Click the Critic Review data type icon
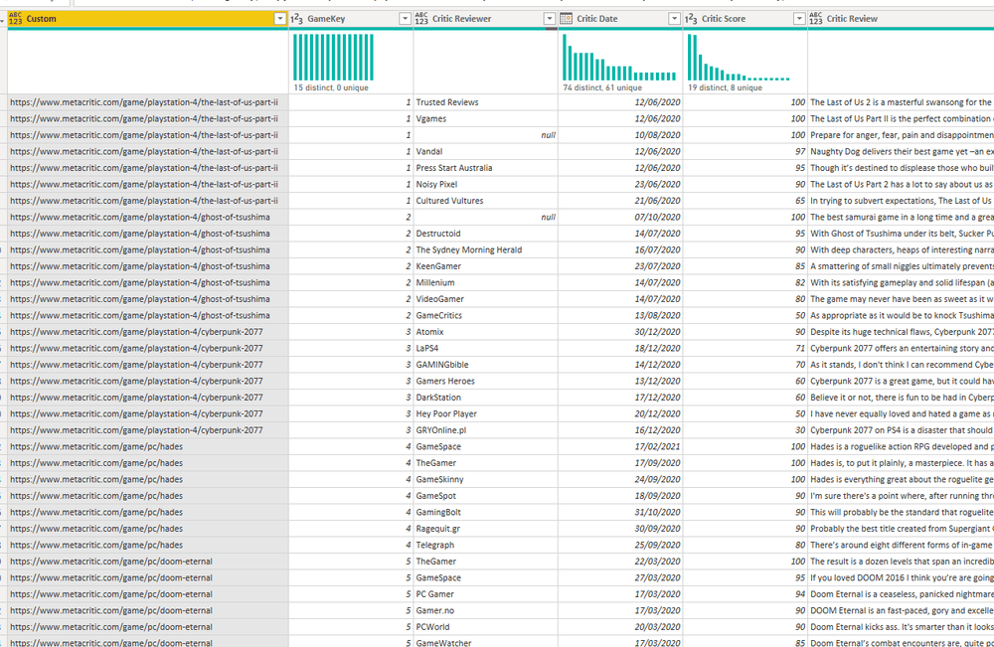 (x=816, y=19)
